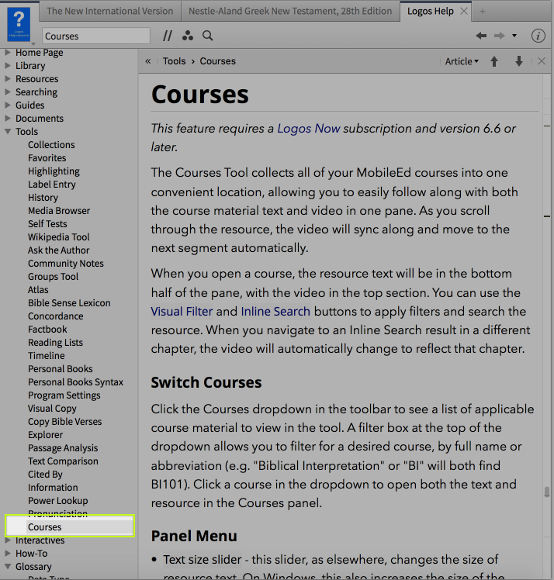Open the Power Lookup topic

(57, 500)
